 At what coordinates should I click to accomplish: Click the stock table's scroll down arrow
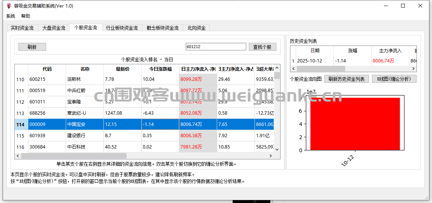tap(277, 150)
